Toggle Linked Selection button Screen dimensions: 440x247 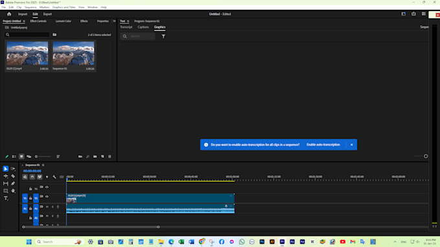pos(39,177)
